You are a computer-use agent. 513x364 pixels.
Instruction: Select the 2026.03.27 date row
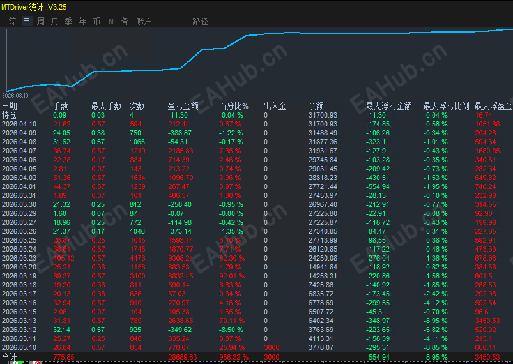coord(257,222)
